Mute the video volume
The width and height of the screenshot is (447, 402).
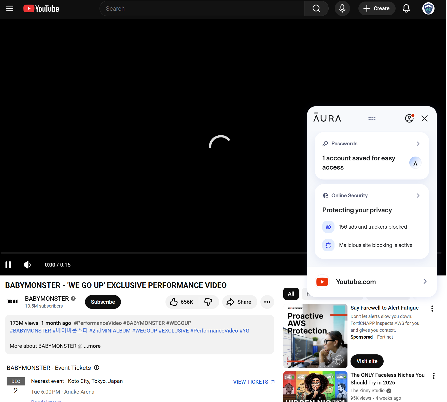click(x=27, y=265)
